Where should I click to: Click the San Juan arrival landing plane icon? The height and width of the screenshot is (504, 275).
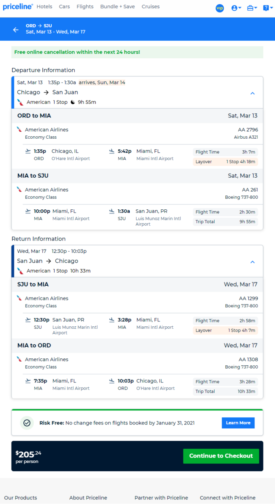click(x=112, y=211)
